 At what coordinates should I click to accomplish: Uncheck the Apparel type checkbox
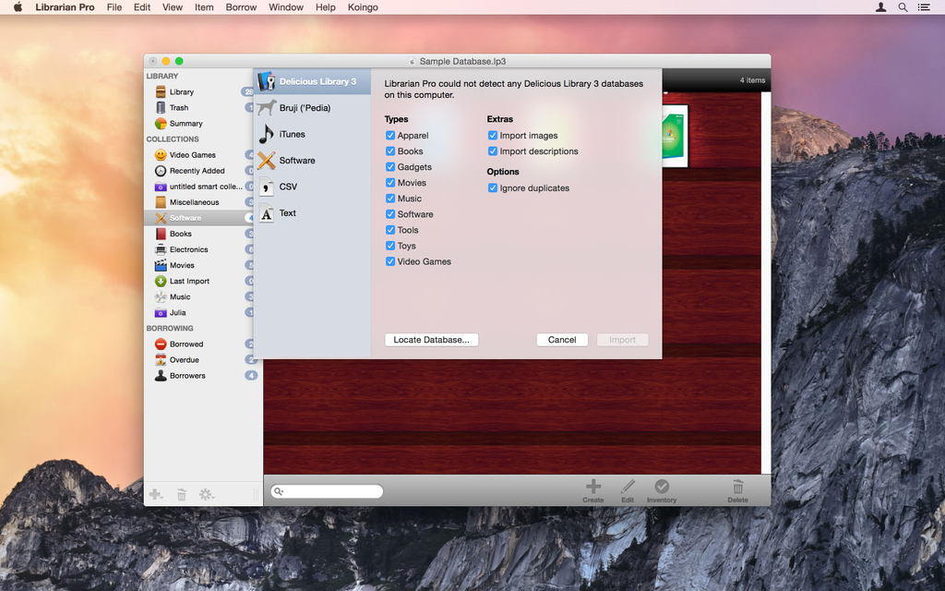tap(390, 136)
